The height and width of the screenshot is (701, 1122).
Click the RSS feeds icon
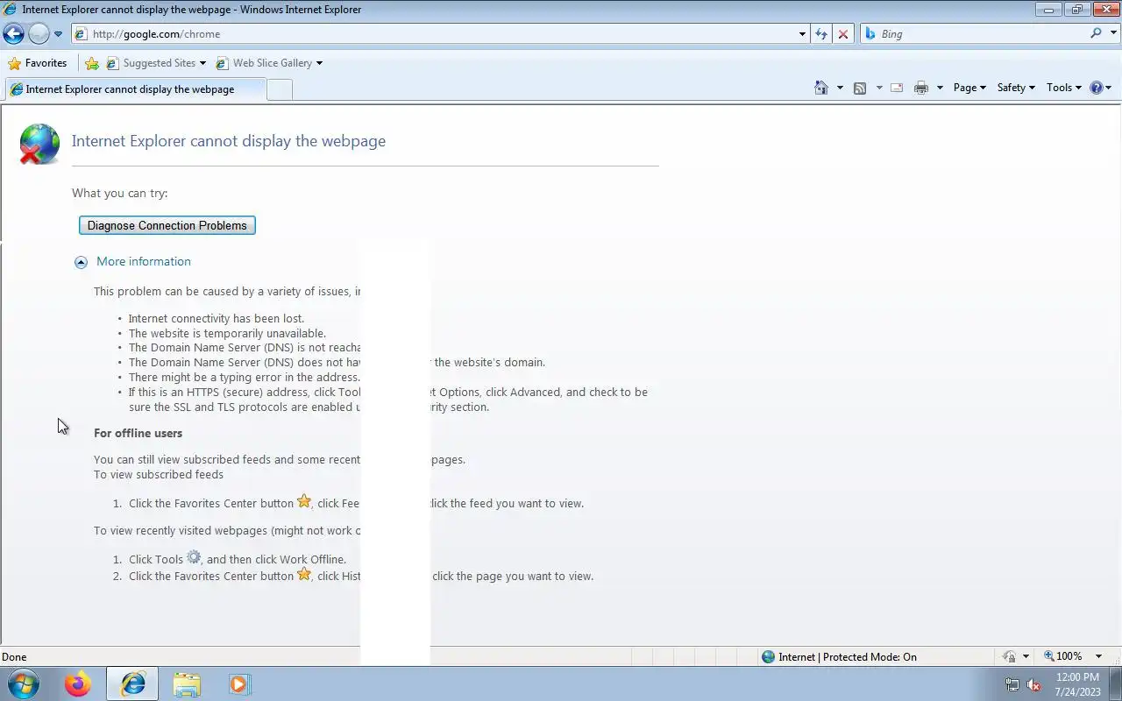point(860,88)
